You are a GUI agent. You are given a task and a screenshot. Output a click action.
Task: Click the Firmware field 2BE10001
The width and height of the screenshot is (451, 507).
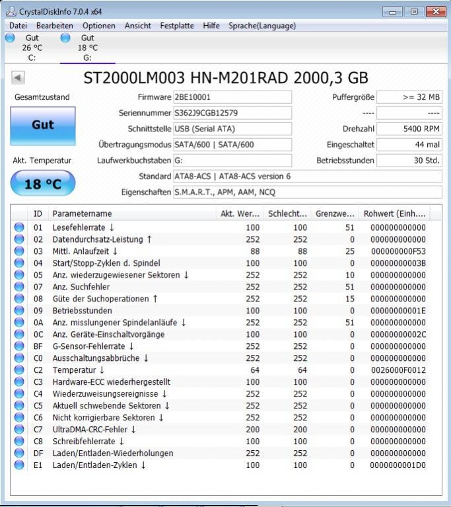232,97
